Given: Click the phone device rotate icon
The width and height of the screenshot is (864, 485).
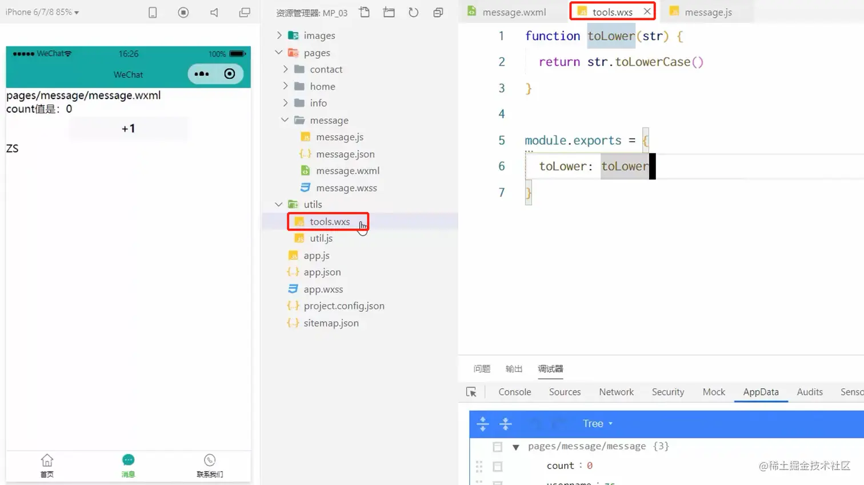Looking at the screenshot, I should (153, 13).
